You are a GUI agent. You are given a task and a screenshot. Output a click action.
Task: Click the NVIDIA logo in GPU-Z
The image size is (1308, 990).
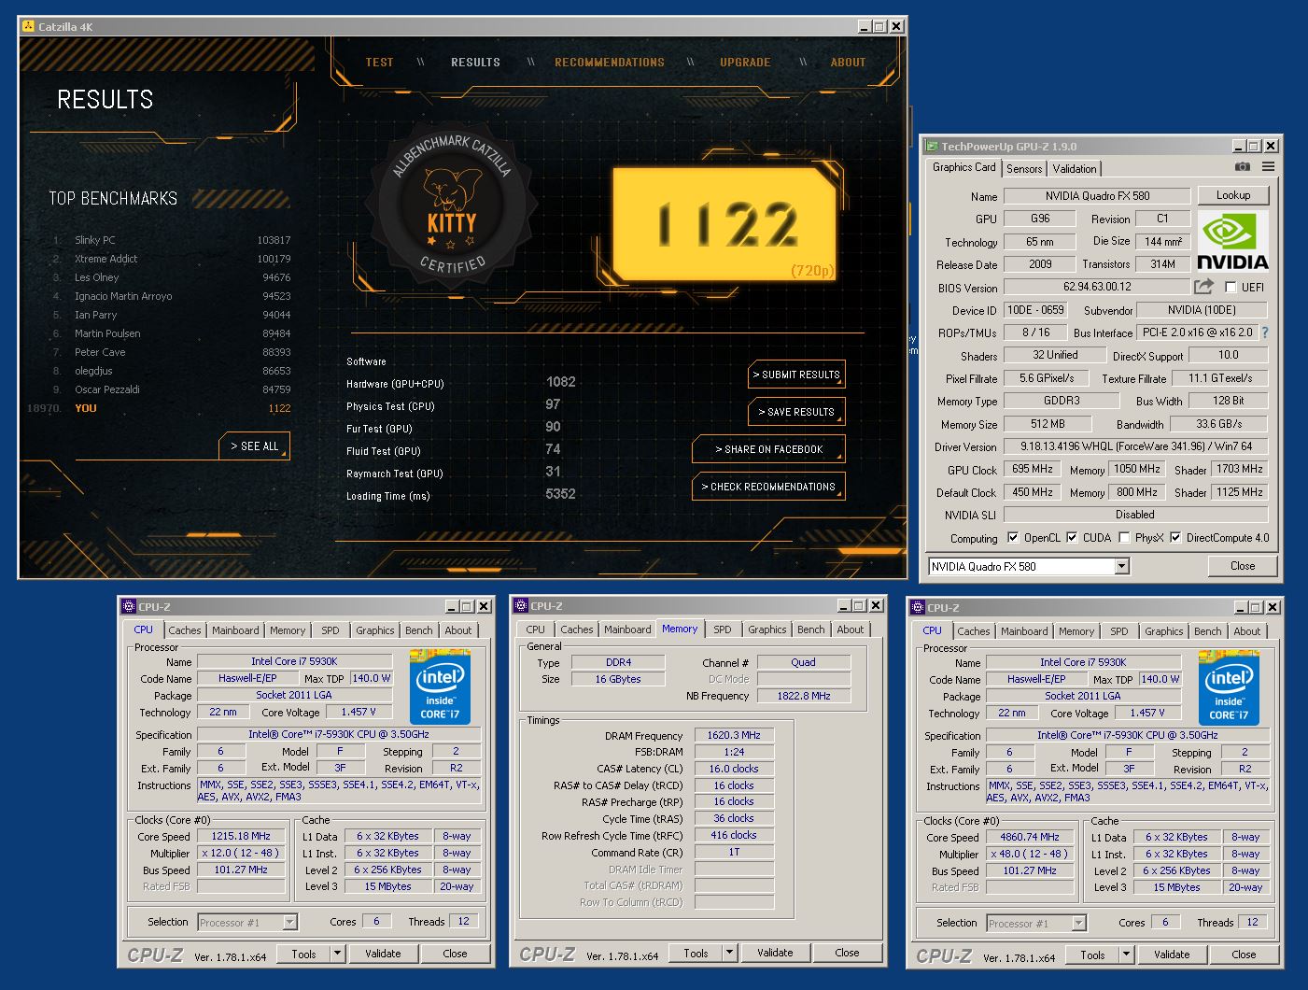click(1232, 241)
